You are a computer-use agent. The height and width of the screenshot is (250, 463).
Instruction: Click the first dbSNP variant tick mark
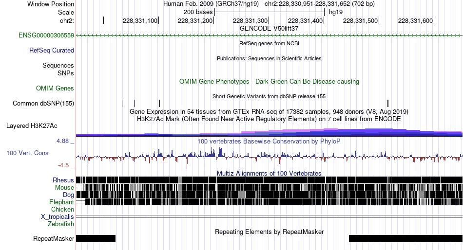[122, 103]
